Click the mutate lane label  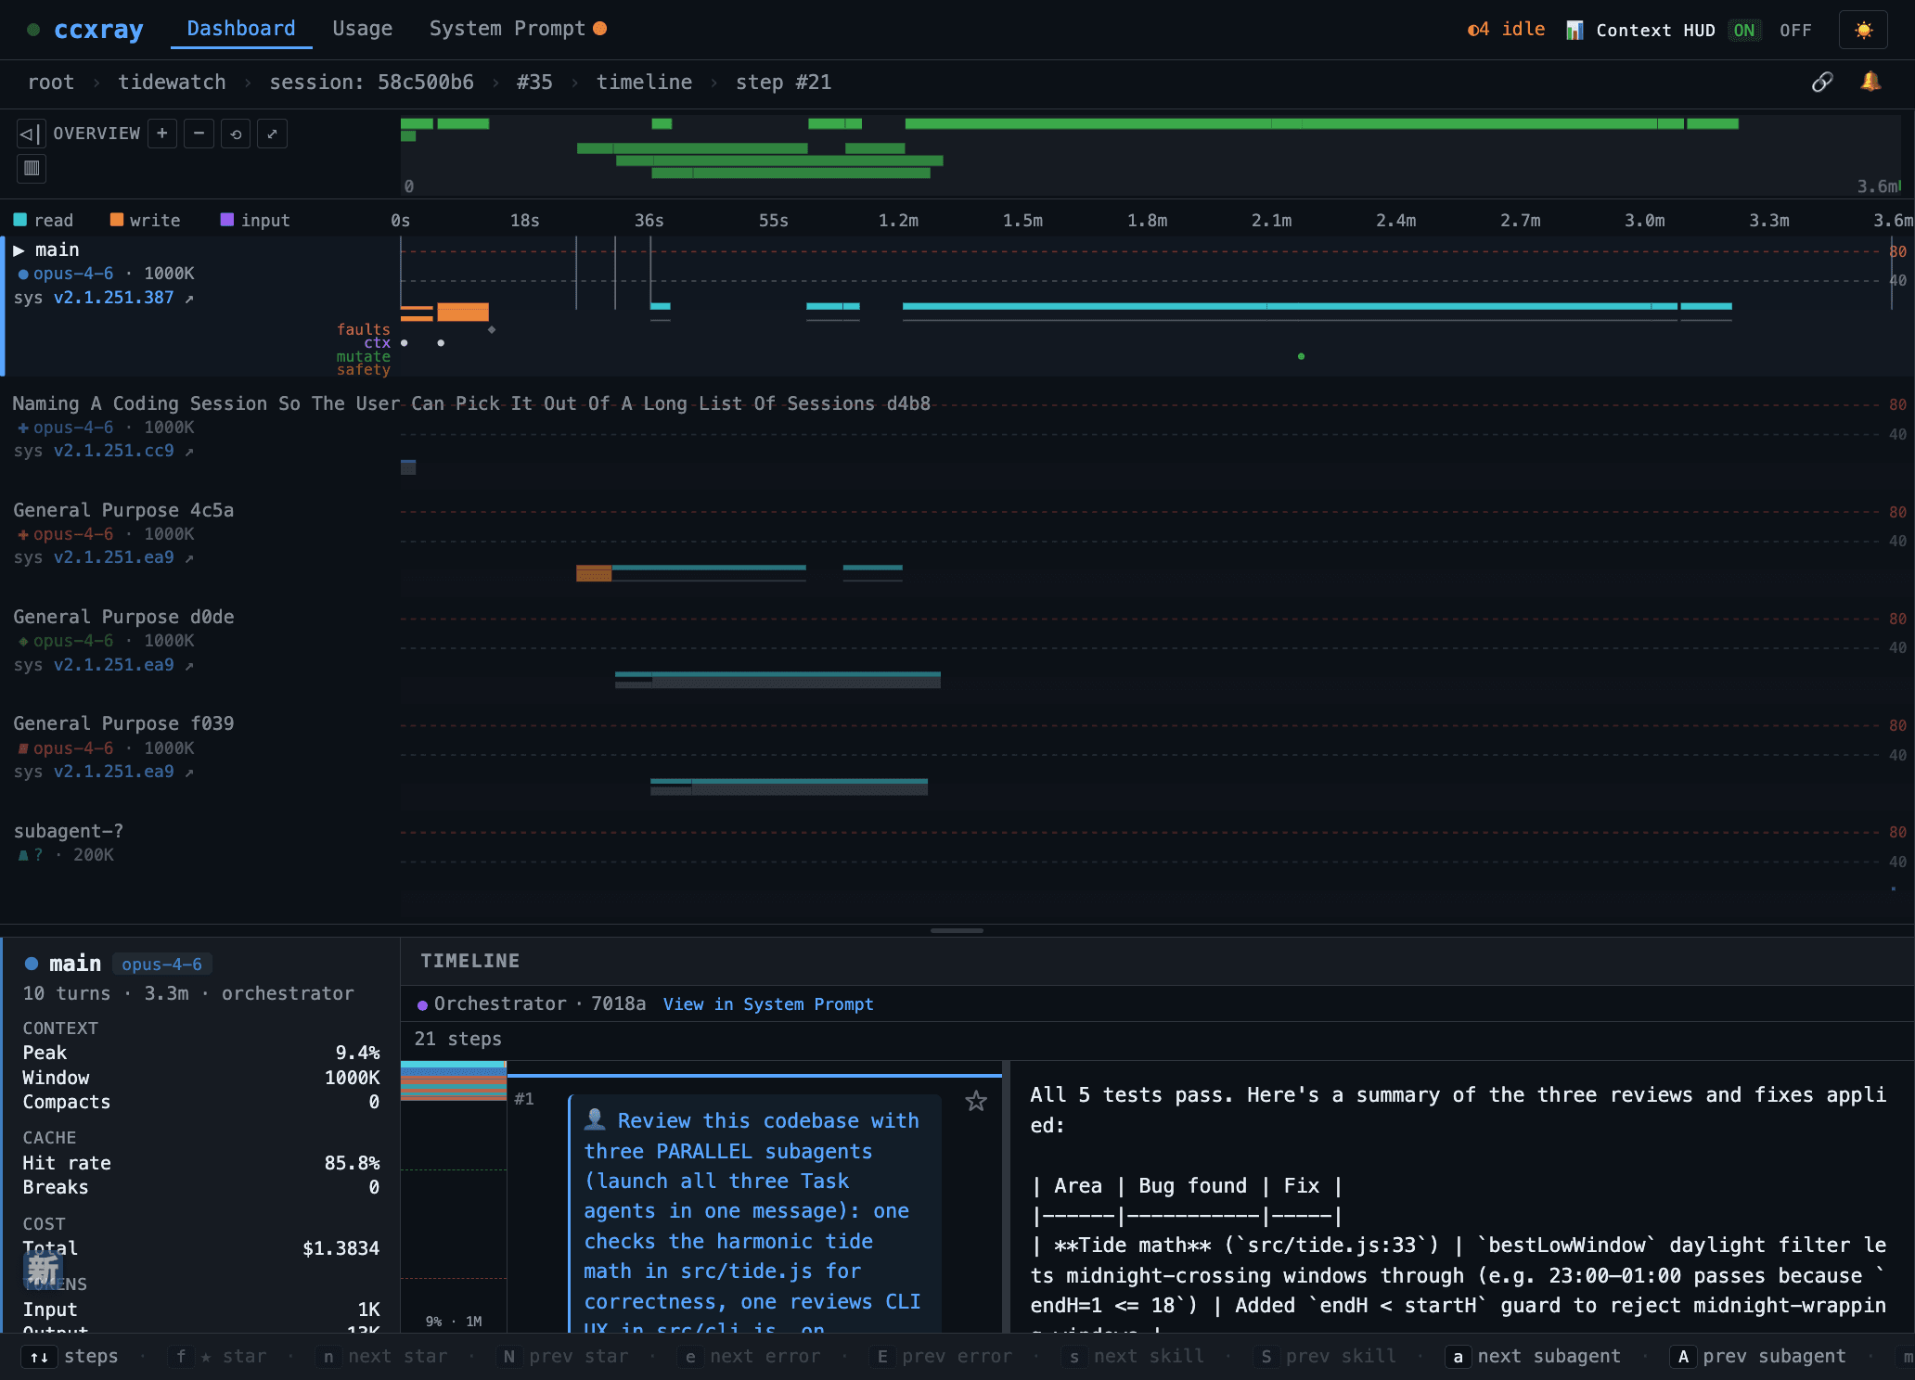click(364, 356)
